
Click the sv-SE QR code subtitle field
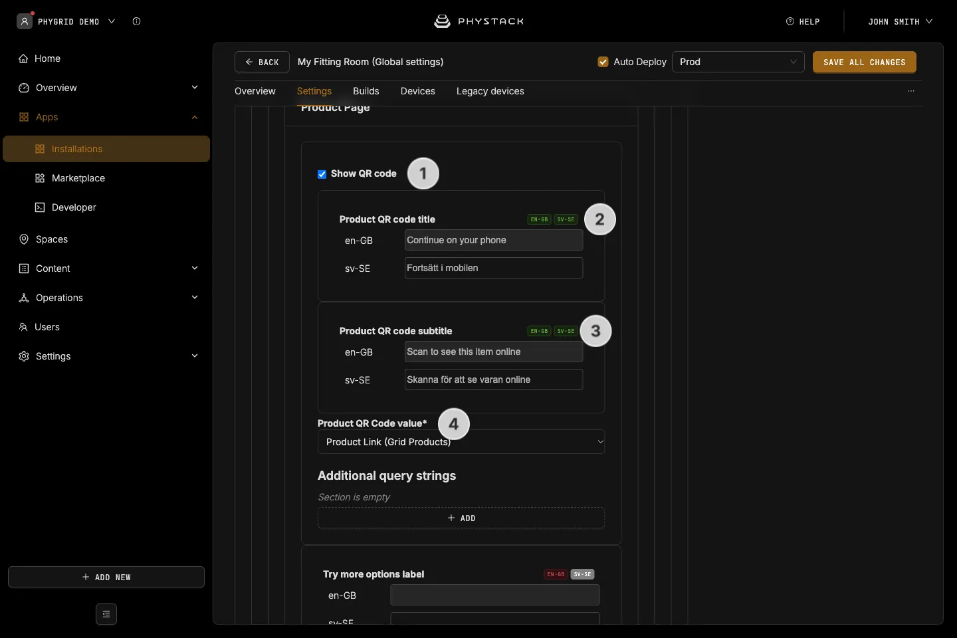tap(494, 379)
